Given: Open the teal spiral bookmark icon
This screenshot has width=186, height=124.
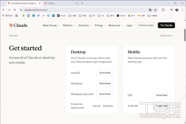Looking at the screenshot, I should (x=48, y=16).
